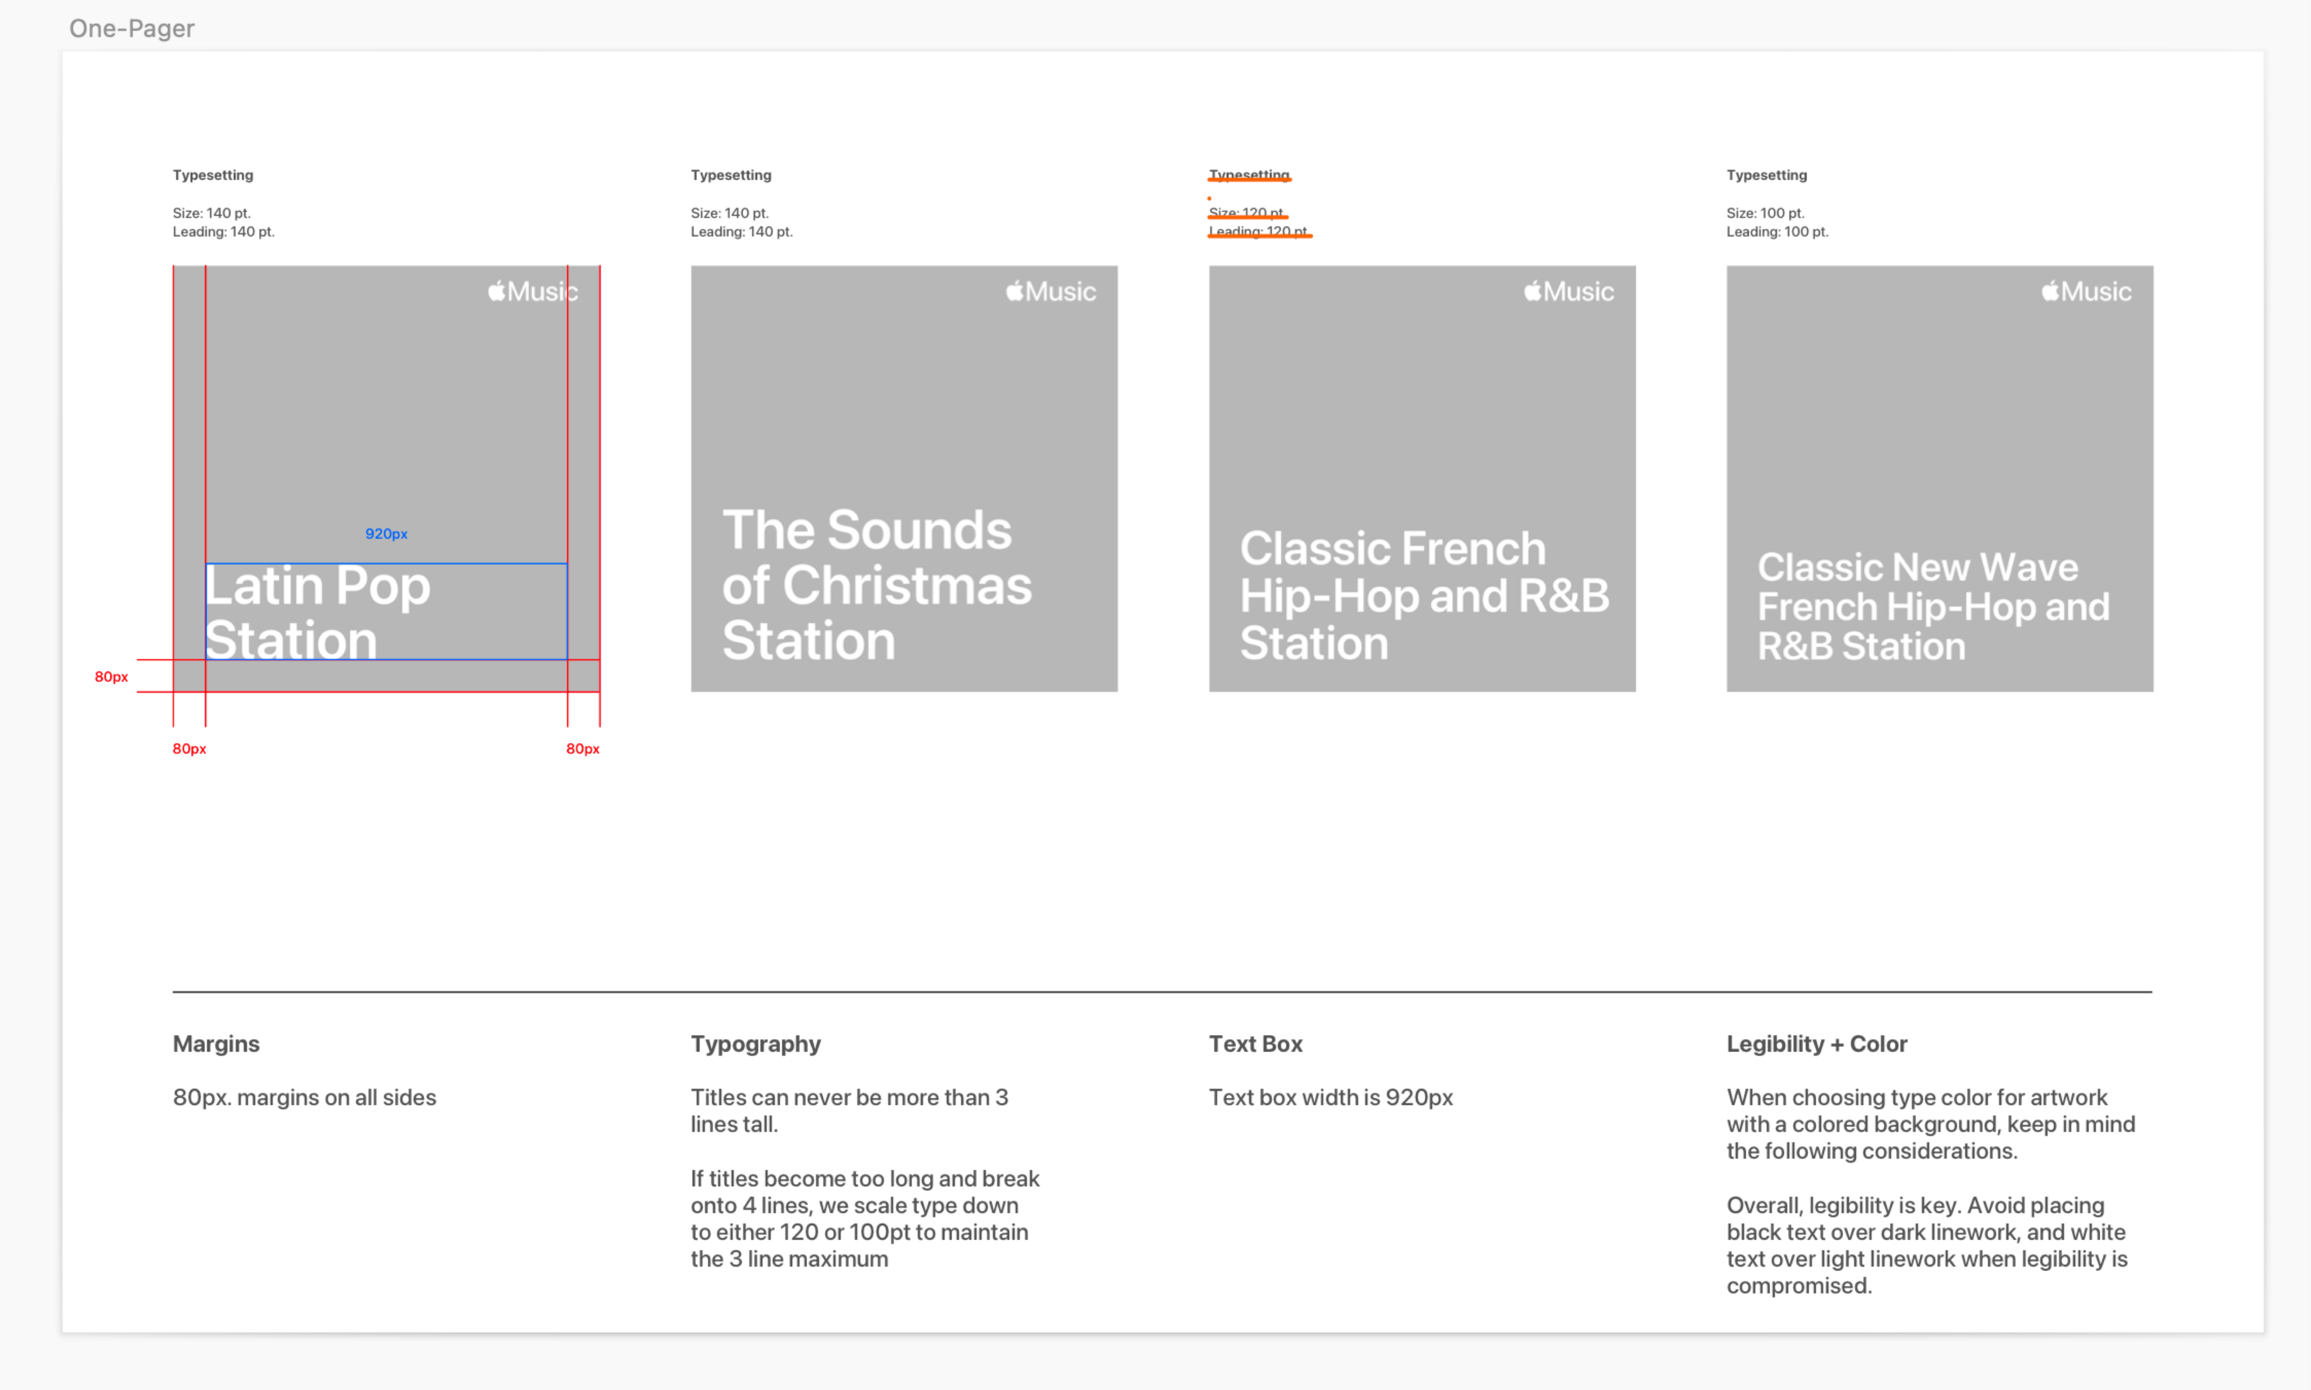Select Apple Music logo on Christmas Station artwork
Screen dimensions: 2311x1390
(x=1051, y=292)
